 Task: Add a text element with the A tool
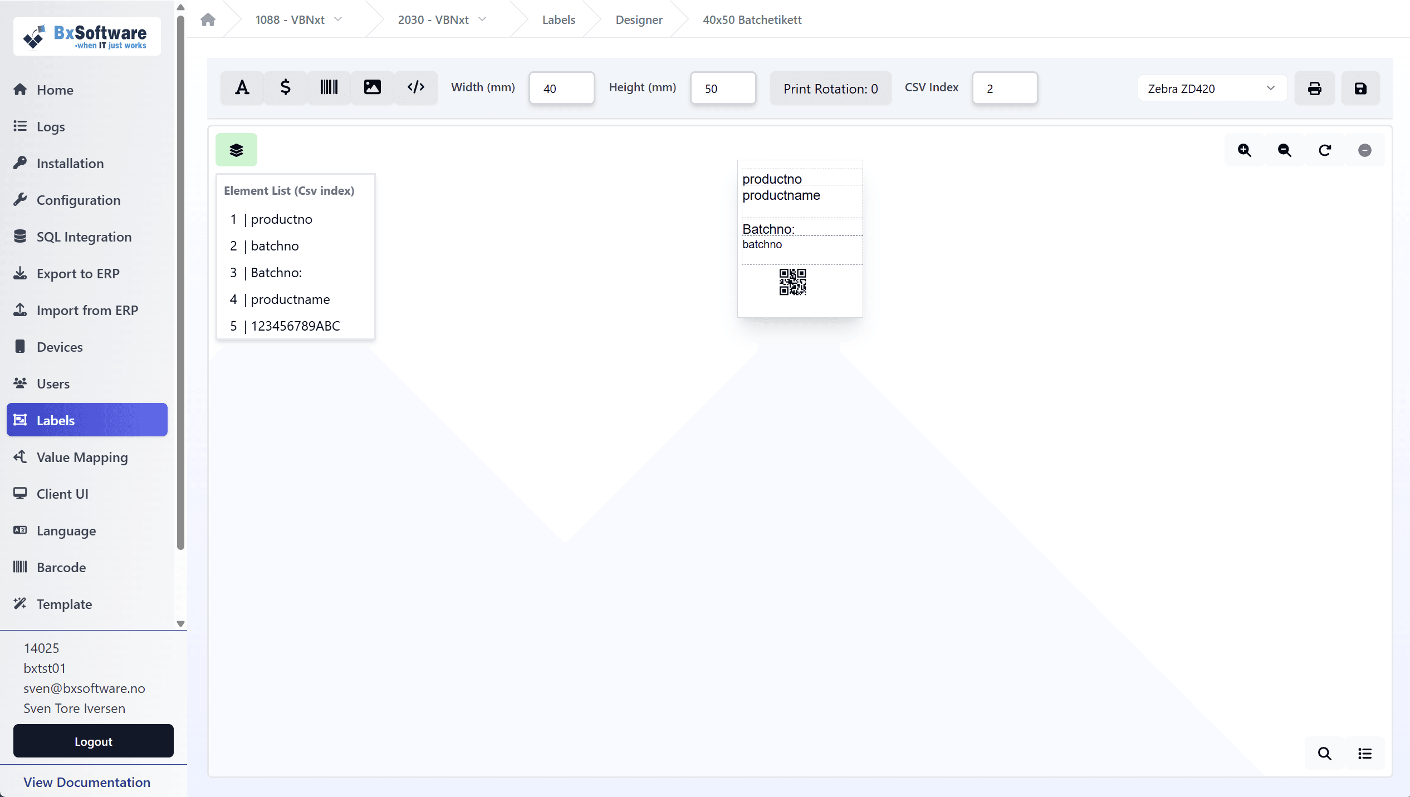click(x=242, y=88)
